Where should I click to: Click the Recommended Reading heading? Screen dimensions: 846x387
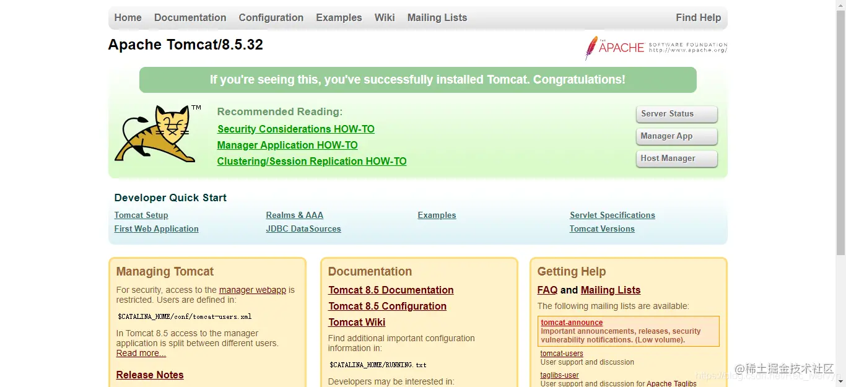[x=280, y=111]
